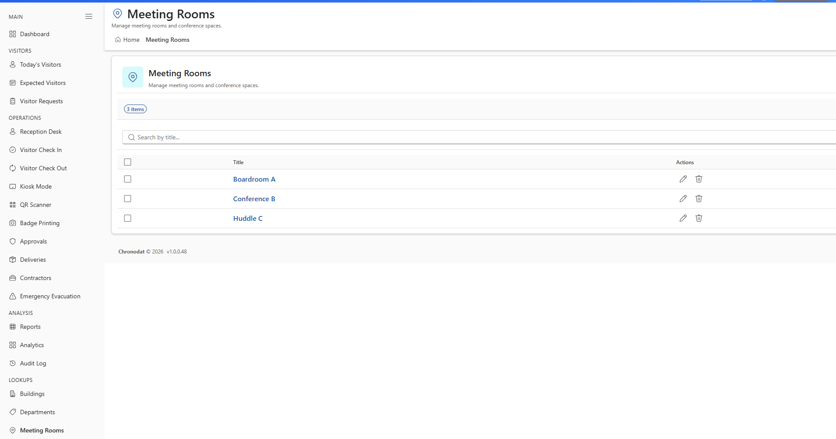This screenshot has height=439, width=836.
Task: Edit Conference B with the pencil icon
Action: [683, 199]
